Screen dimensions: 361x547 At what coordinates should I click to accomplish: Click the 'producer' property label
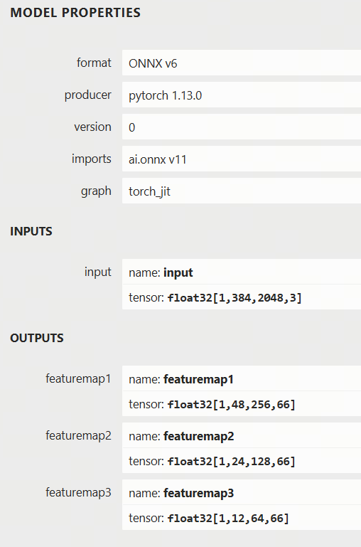click(88, 95)
